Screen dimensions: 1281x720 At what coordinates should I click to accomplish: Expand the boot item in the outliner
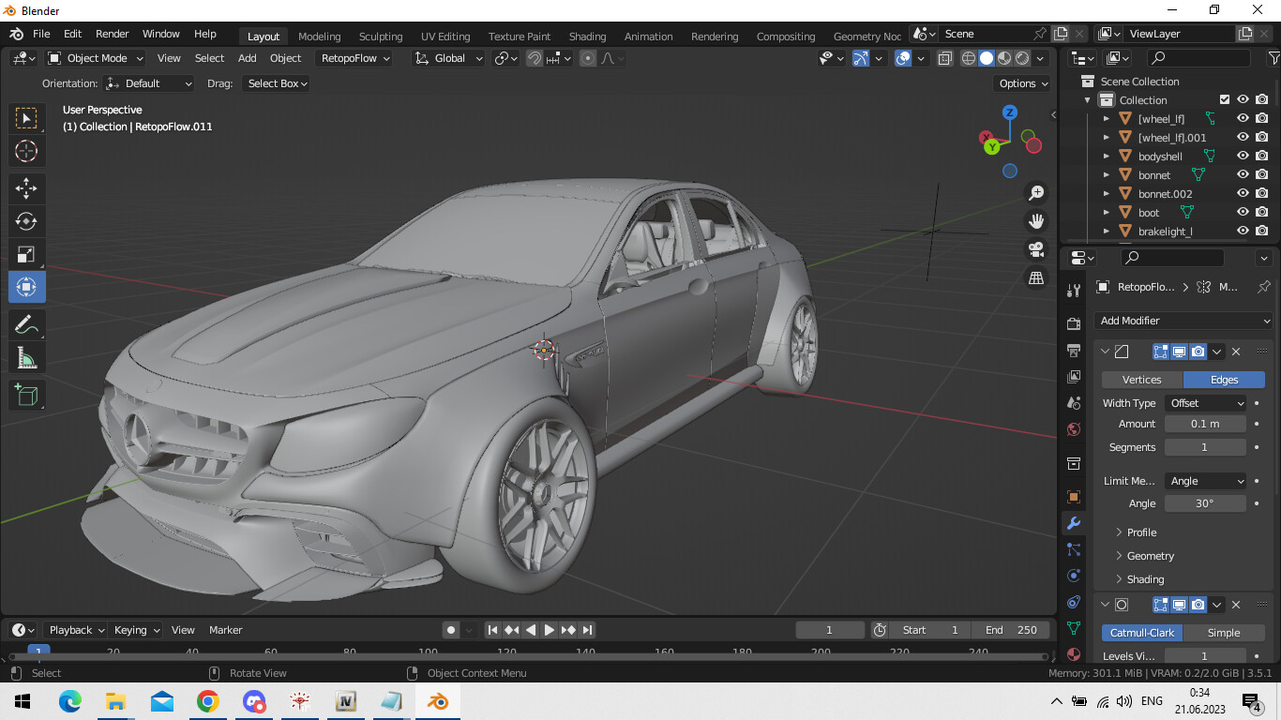pyautogui.click(x=1105, y=212)
